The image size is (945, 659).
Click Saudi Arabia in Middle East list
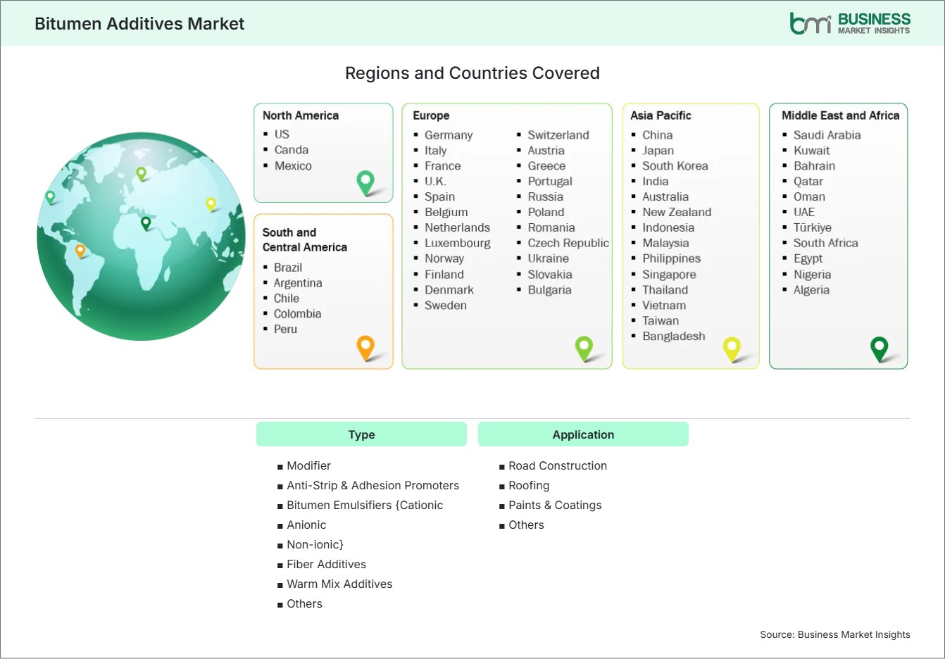pyautogui.click(x=827, y=135)
